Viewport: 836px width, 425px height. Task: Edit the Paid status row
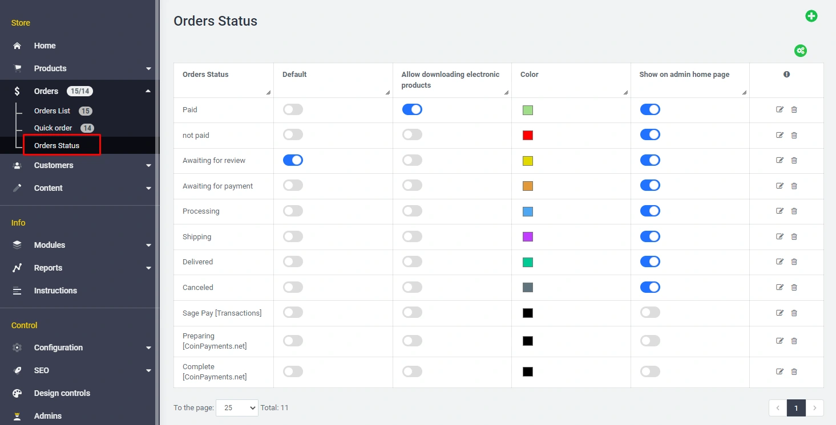780,110
